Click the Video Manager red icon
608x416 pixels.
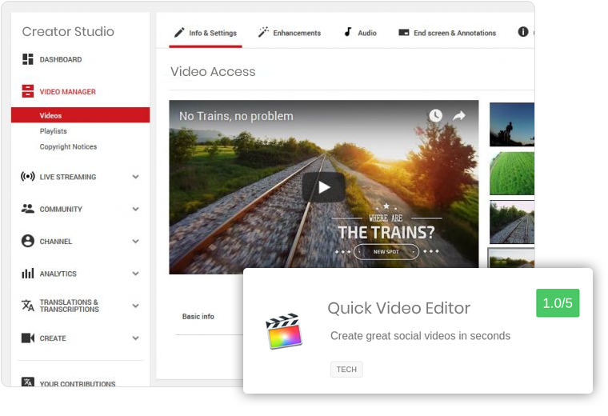[27, 91]
